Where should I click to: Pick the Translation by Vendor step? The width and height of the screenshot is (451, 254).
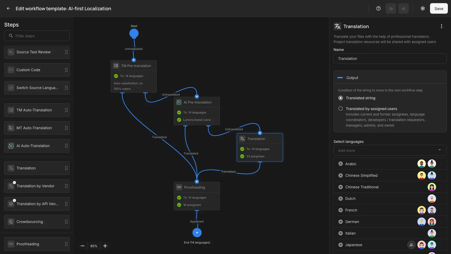[37, 186]
